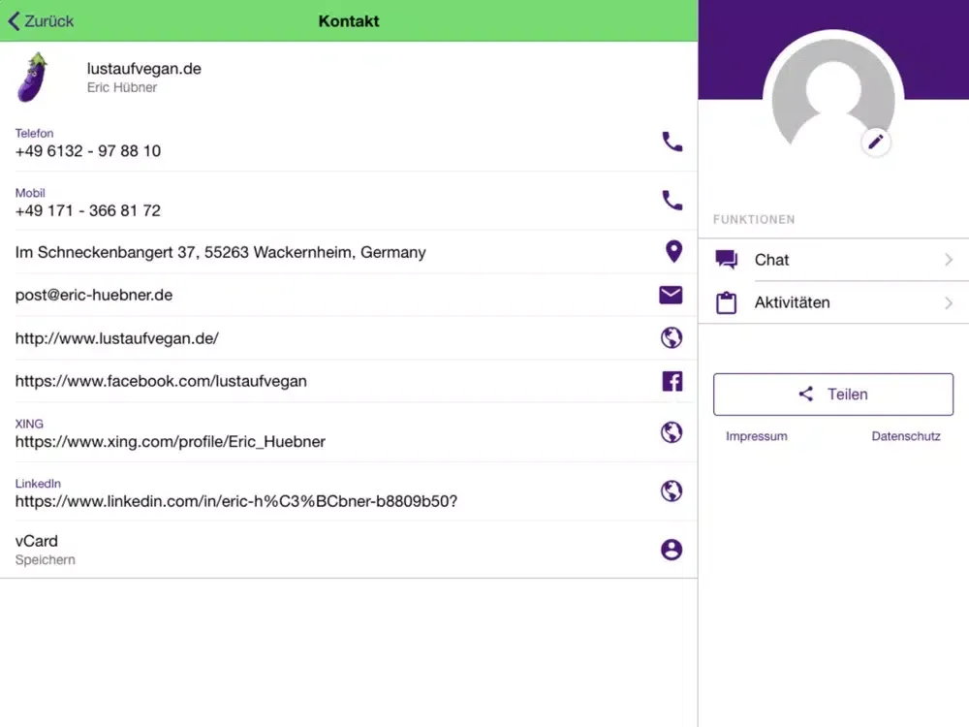The width and height of the screenshot is (969, 727).
Task: Tap the envelope email icon
Action: coord(671,295)
